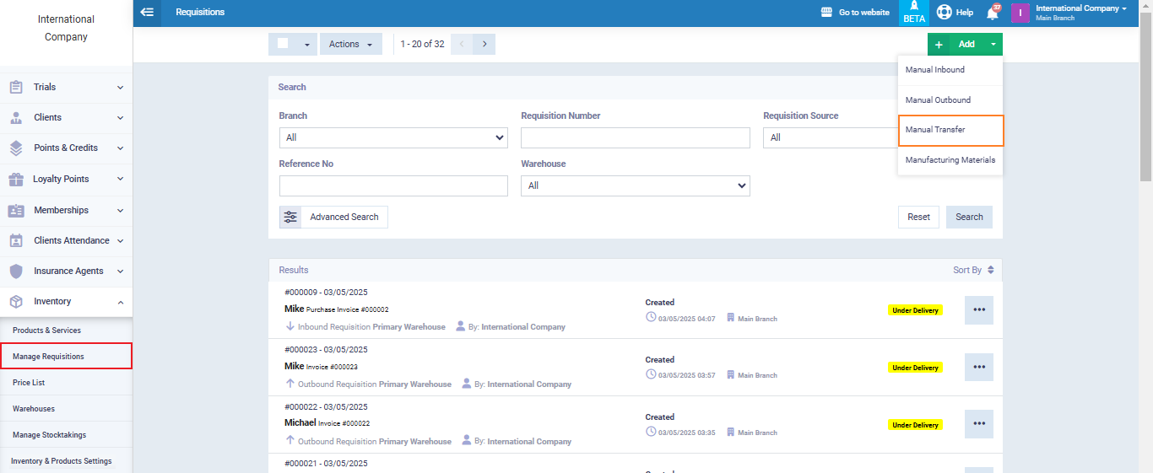Select Manual Transfer from Add menu
Screen dimensions: 1153x473
[950, 131]
